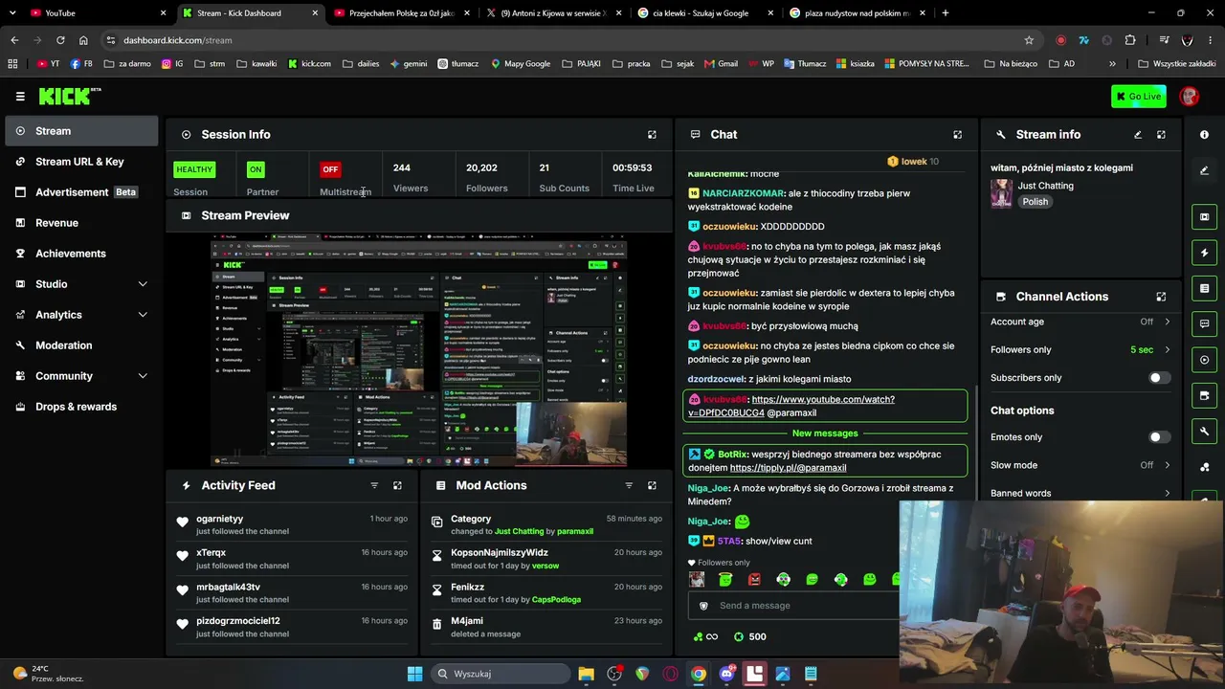
Task: Open Account age settings chevron
Action: click(1167, 322)
